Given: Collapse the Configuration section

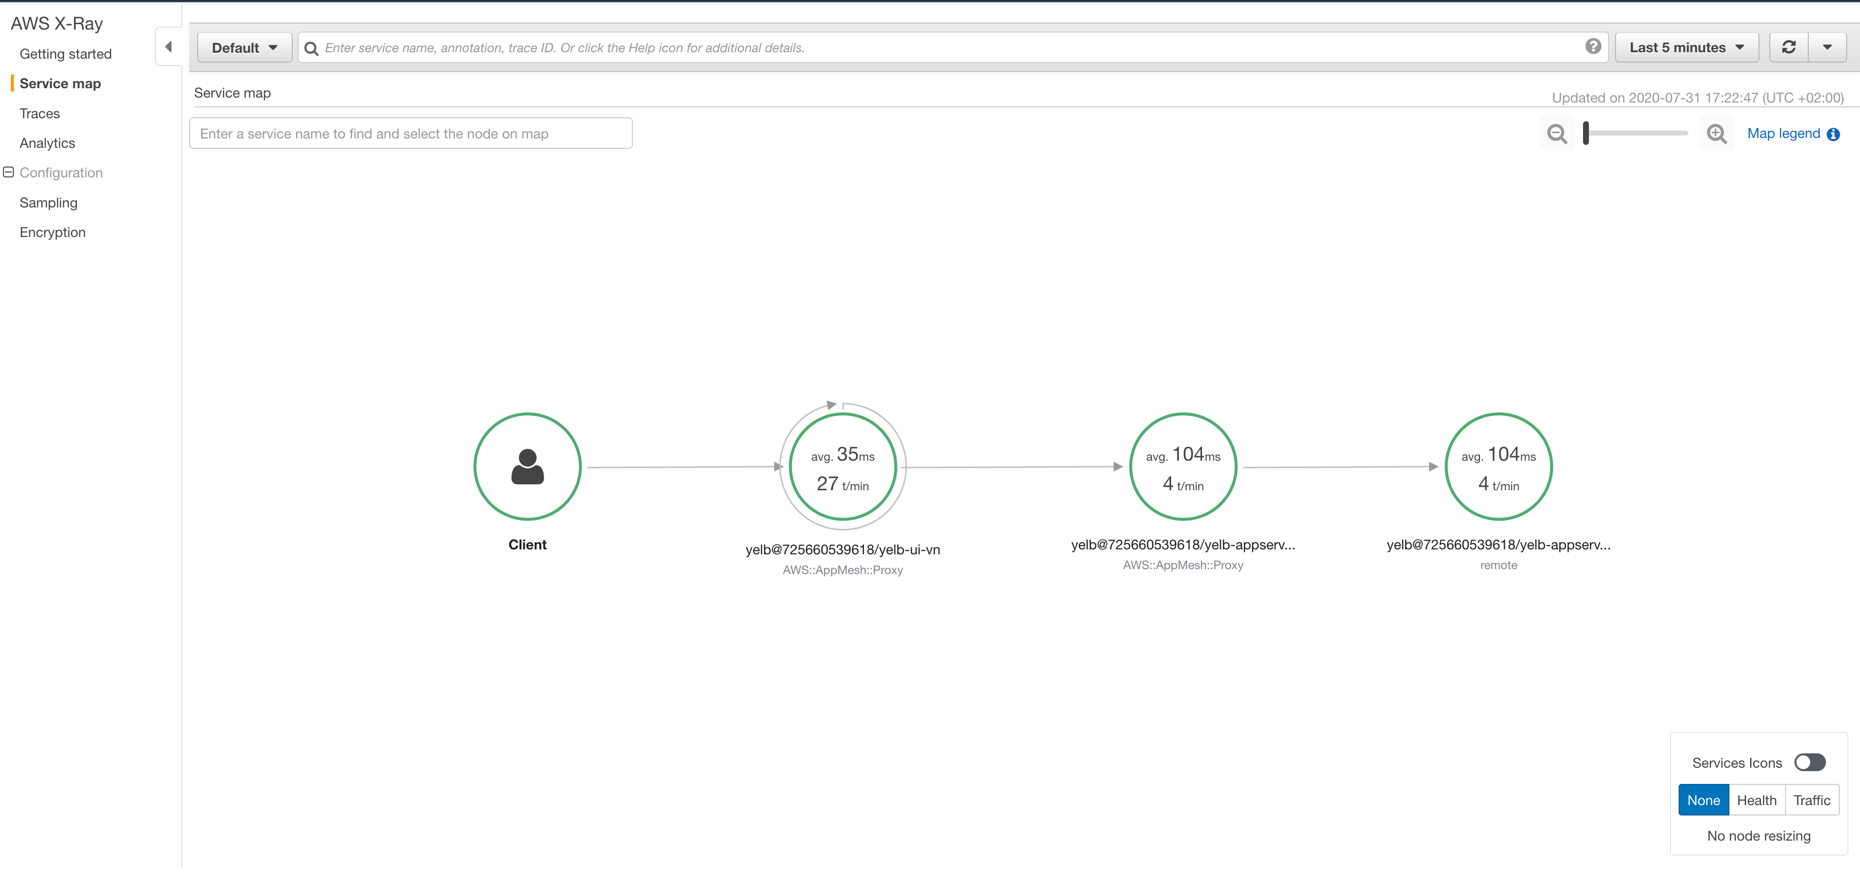Looking at the screenshot, I should tap(9, 172).
